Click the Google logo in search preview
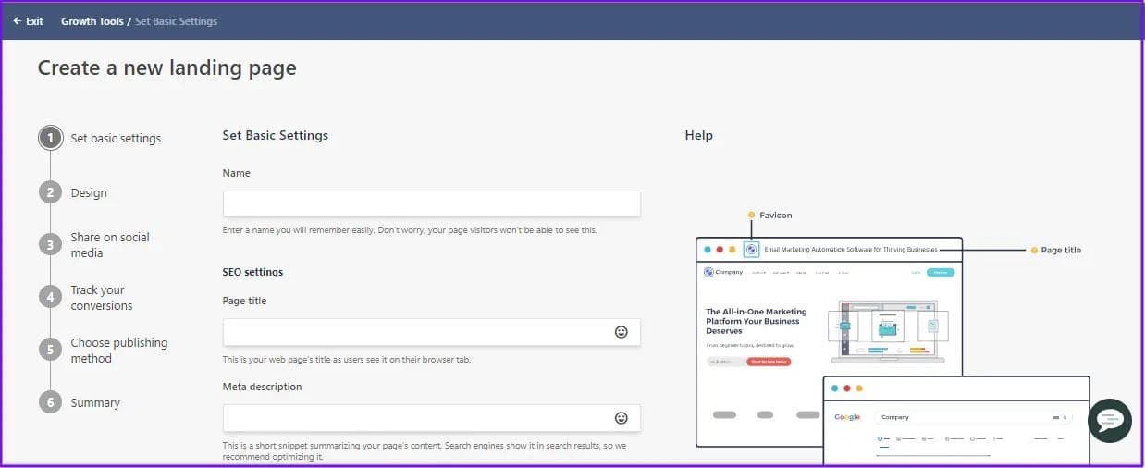The image size is (1145, 468). coord(847,417)
